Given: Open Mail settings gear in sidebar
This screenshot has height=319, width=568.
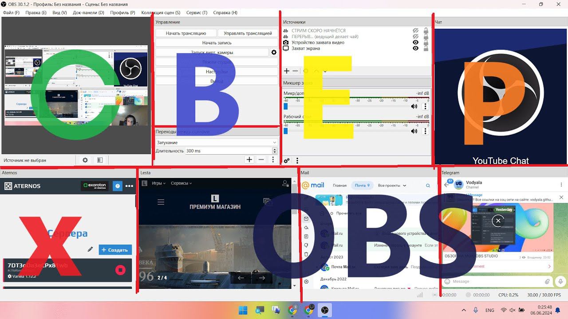Looking at the screenshot, I should click(x=306, y=282).
